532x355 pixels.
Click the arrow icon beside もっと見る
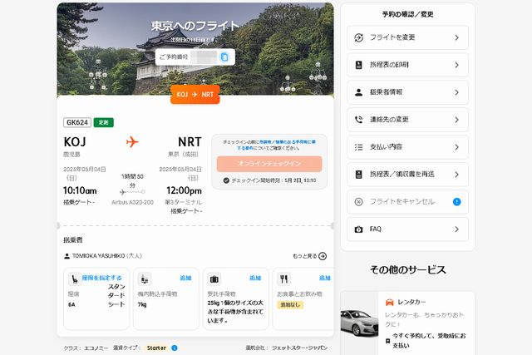point(323,257)
